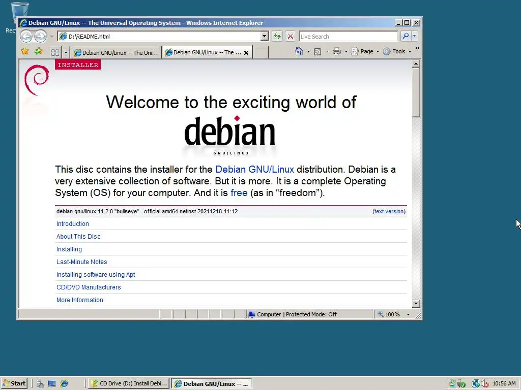
Task: Open search provider options dropdown arrow
Action: pyautogui.click(x=414, y=36)
